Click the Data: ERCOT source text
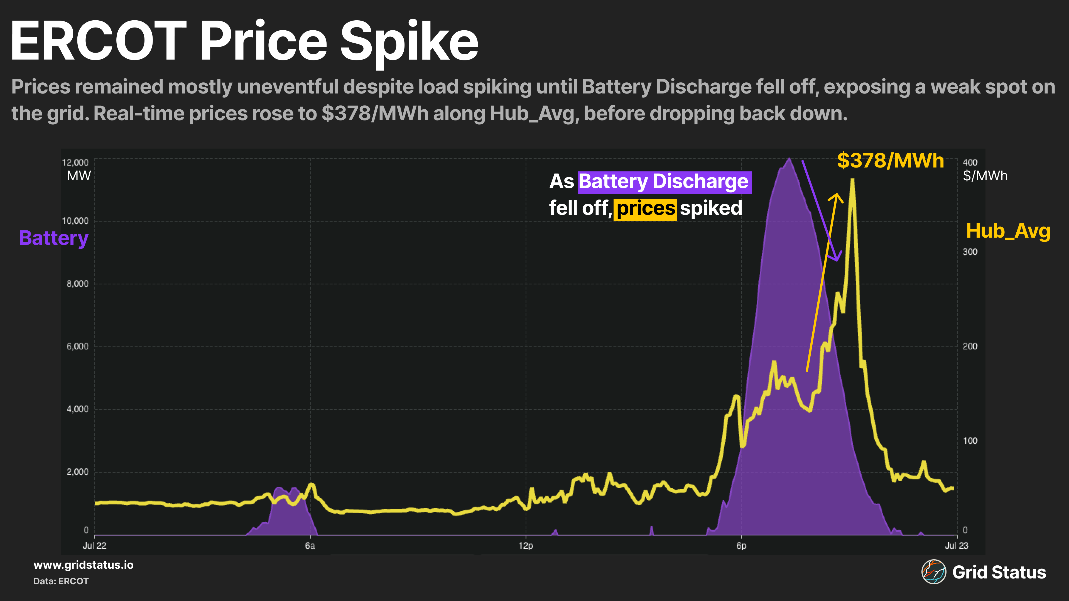 (x=61, y=581)
